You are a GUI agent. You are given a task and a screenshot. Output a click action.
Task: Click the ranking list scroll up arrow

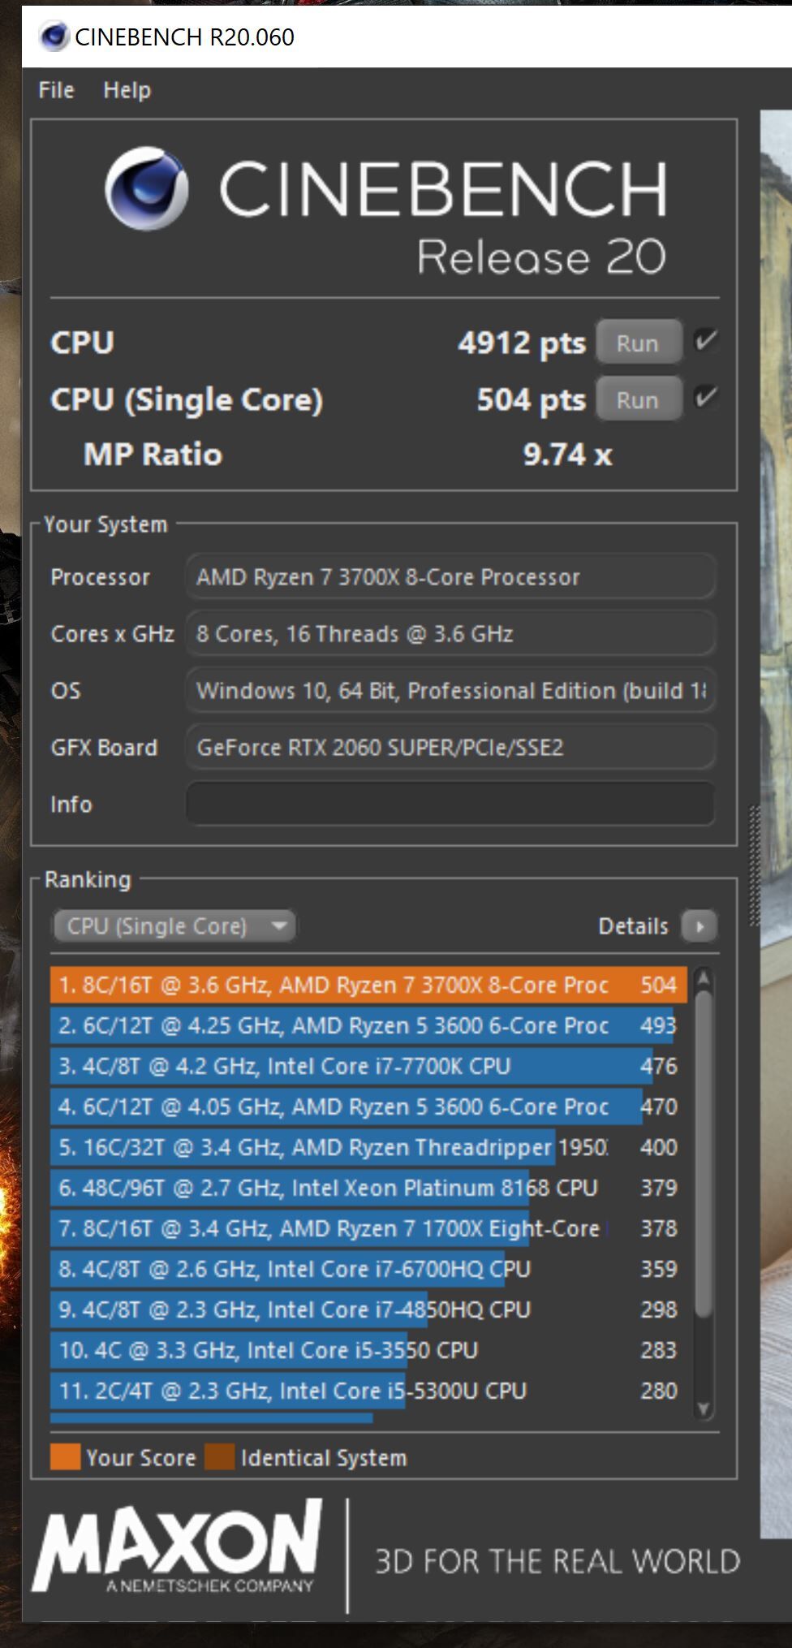(x=704, y=978)
